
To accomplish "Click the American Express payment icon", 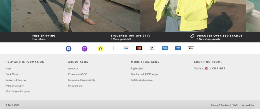I will pos(165,48).
